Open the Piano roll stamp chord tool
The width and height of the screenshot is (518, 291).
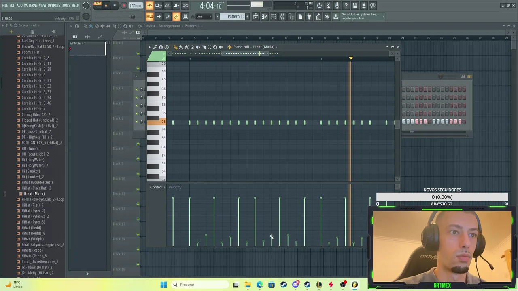coord(166,47)
